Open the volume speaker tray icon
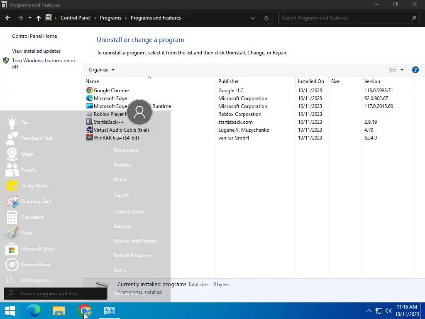Viewport: 425px width, 319px height. tap(388, 311)
